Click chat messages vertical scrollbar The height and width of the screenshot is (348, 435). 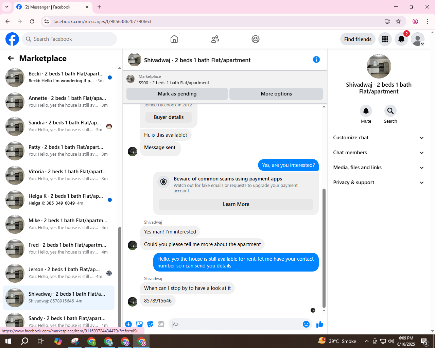click(324, 248)
